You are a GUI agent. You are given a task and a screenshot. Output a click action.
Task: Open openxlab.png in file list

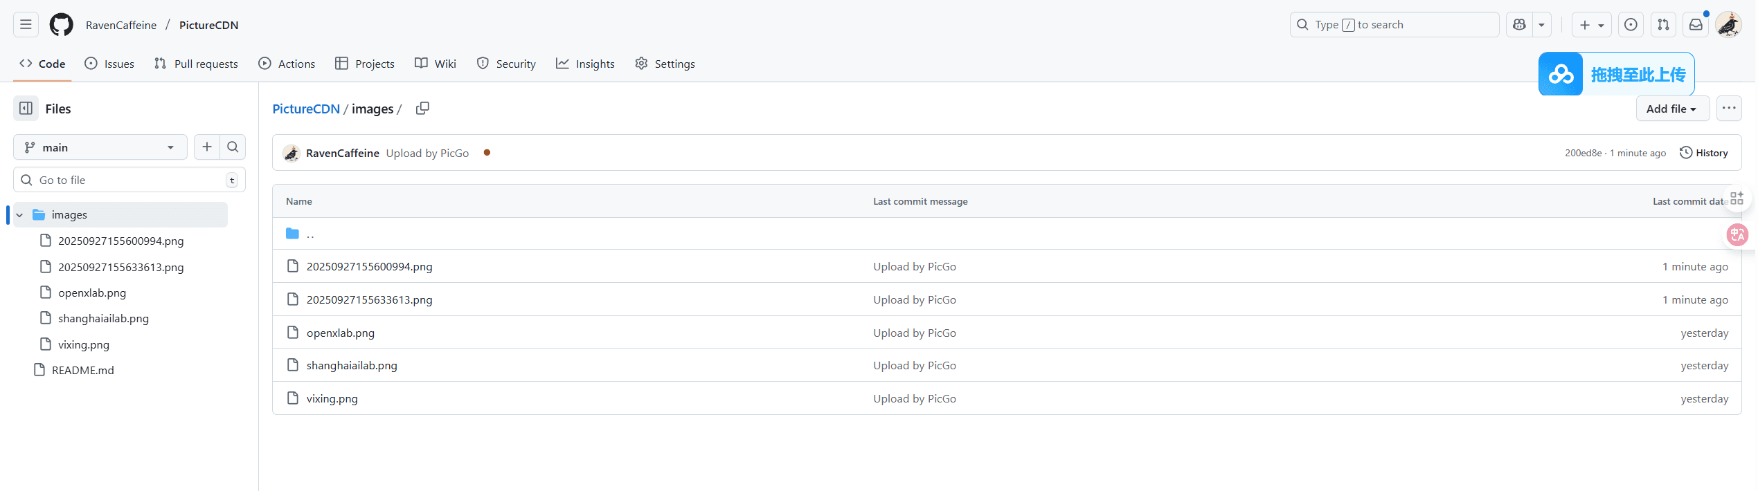pyautogui.click(x=340, y=333)
